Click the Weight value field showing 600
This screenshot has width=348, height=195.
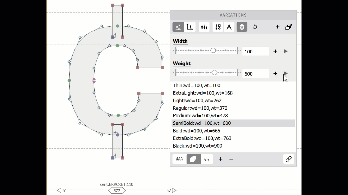tap(256, 74)
